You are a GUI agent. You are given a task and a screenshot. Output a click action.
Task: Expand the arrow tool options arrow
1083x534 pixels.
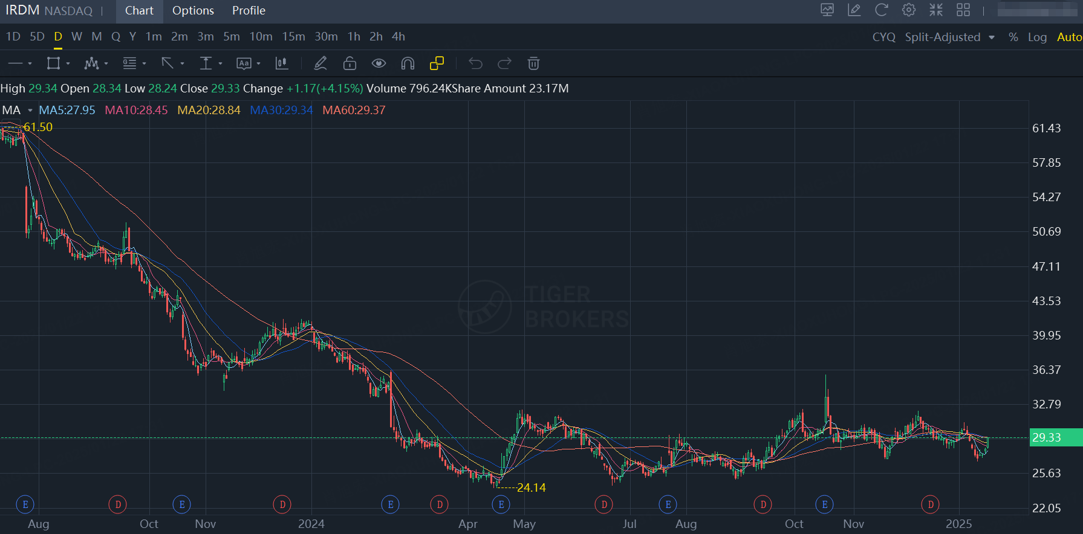182,63
